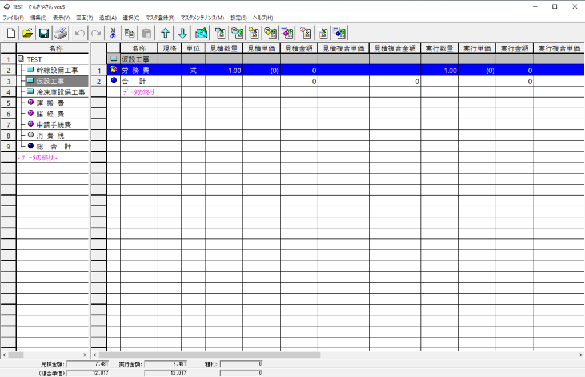Save the estimate with the floppy disk icon
The image size is (585, 377).
click(44, 33)
